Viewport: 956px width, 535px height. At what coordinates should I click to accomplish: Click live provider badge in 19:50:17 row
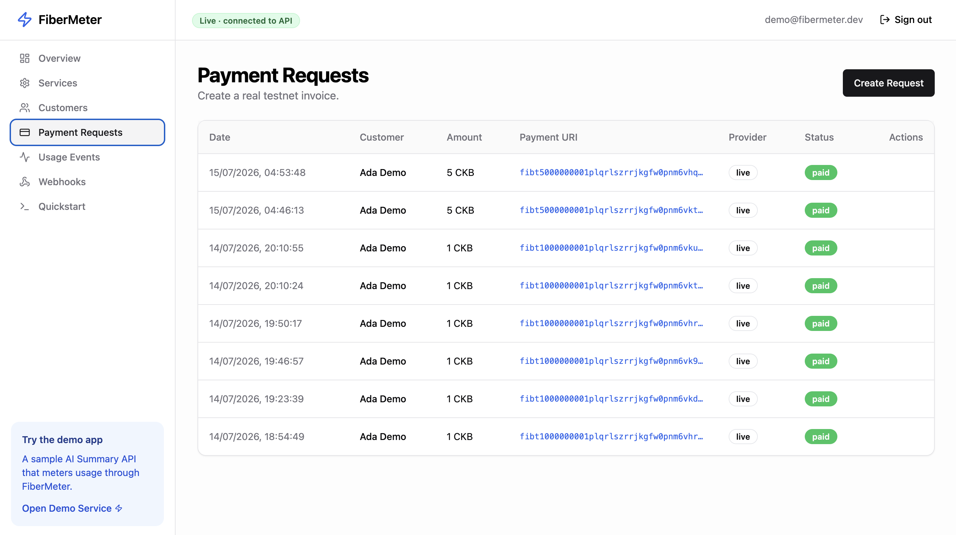[743, 323]
